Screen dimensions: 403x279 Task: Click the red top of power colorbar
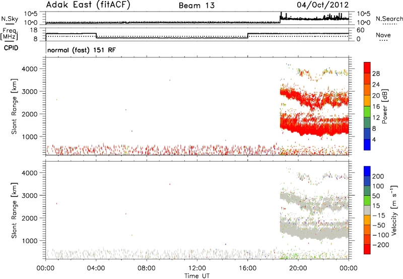pyautogui.click(x=367, y=68)
